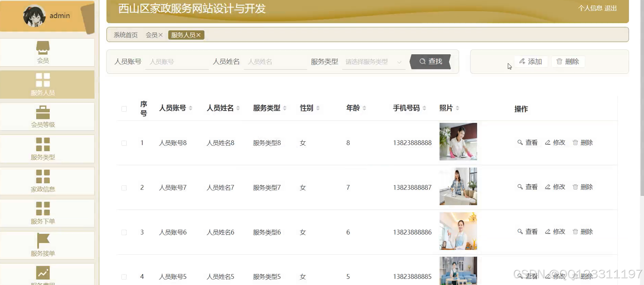This screenshot has height=285, width=644.
Task: Type in the 人员账号 search field
Action: [177, 62]
